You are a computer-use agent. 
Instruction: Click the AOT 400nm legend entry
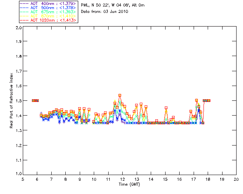click(x=48, y=3)
